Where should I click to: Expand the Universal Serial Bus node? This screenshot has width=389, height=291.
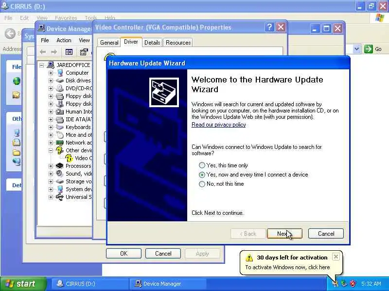(51, 197)
